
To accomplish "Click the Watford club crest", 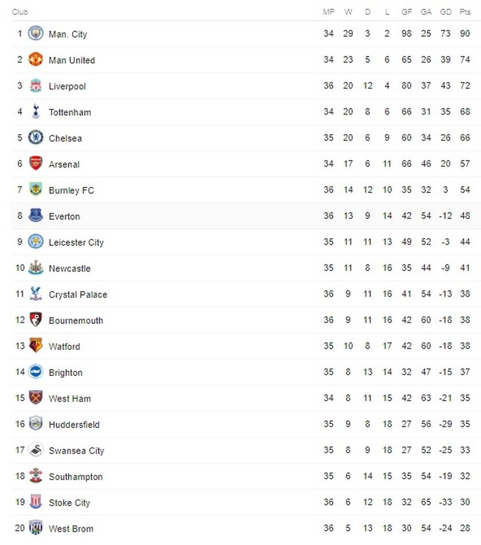I will 36,346.
